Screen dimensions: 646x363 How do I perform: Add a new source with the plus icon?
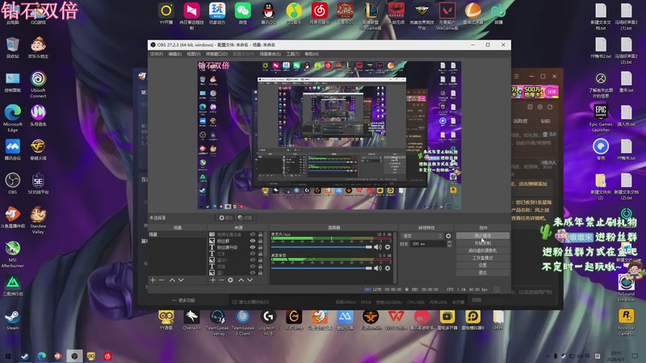click(x=212, y=280)
